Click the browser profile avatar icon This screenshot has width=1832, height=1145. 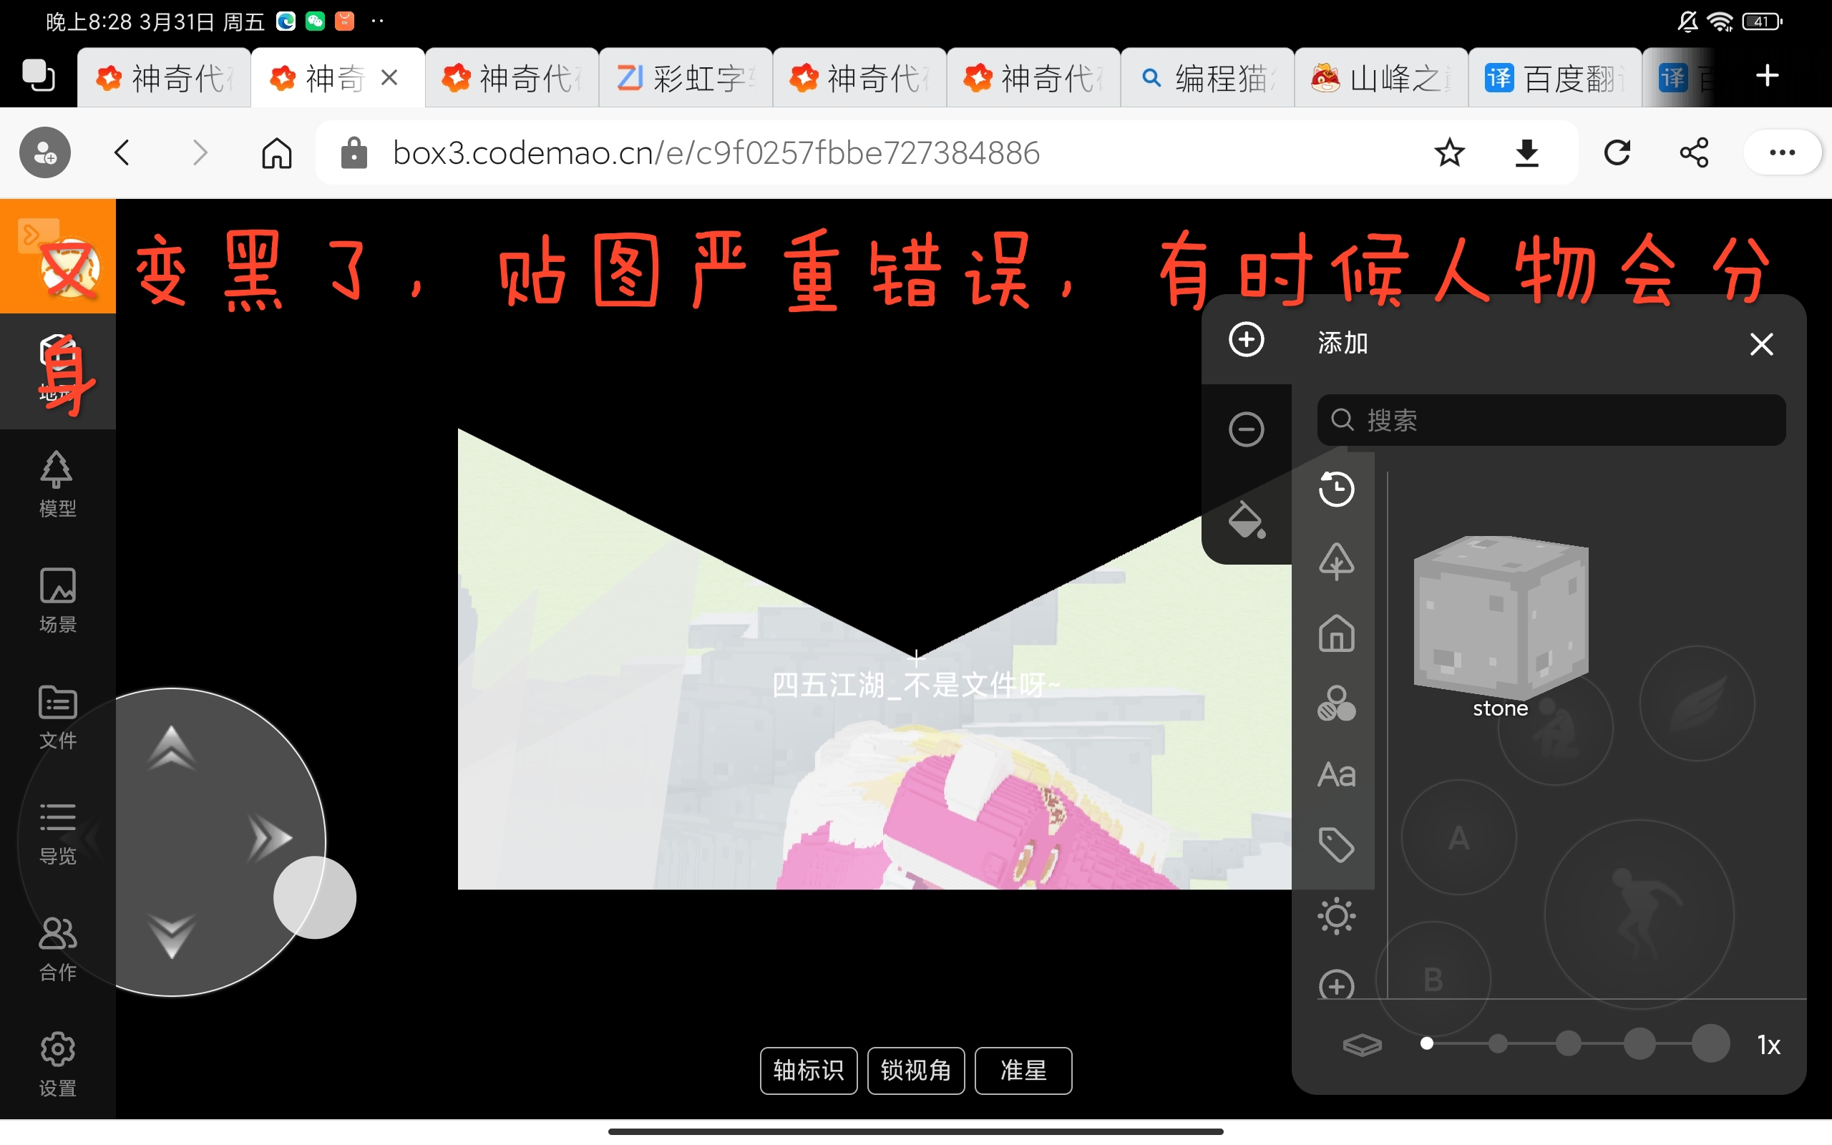pyautogui.click(x=44, y=152)
